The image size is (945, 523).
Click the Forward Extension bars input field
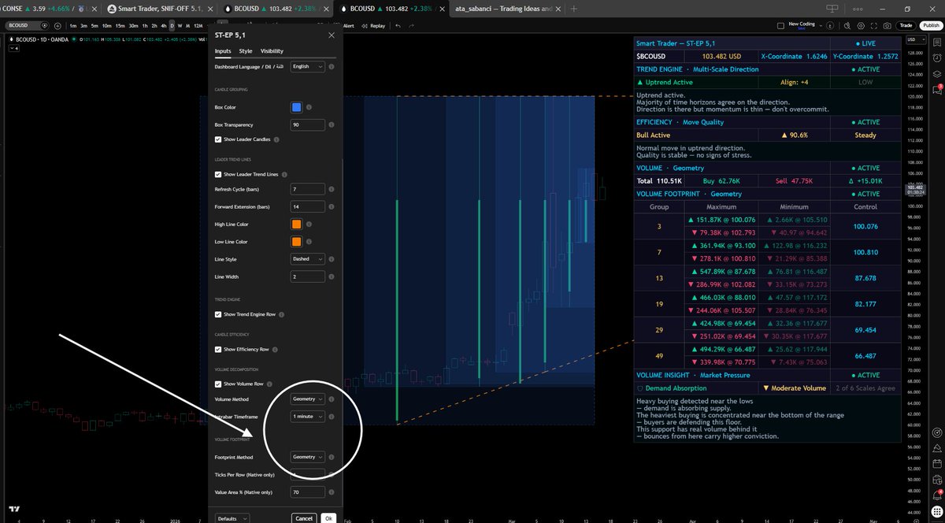(308, 206)
